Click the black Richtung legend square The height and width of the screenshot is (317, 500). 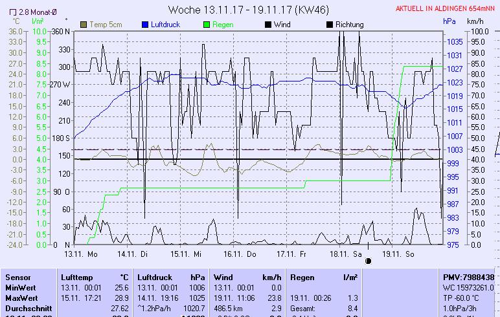330,25
